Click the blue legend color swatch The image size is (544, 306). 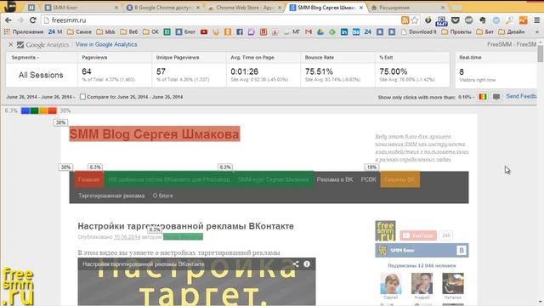(25, 110)
